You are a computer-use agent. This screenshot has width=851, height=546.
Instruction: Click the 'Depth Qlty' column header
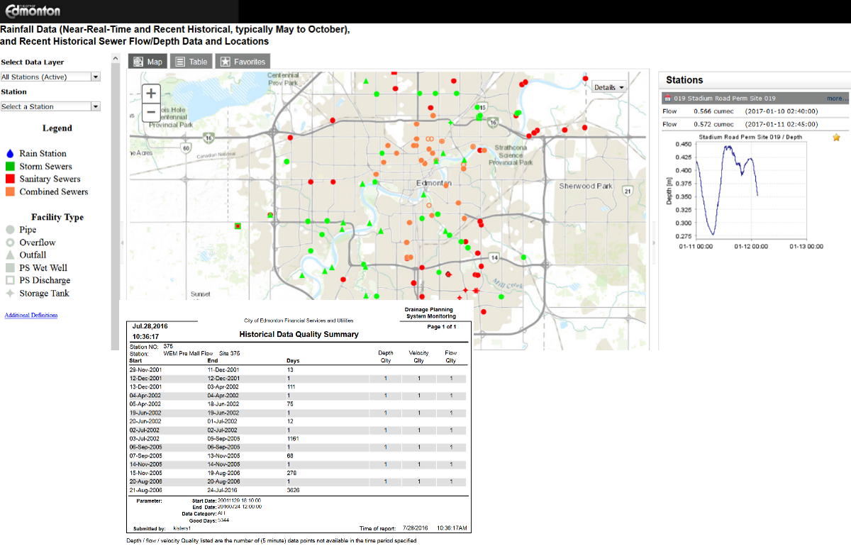(386, 356)
